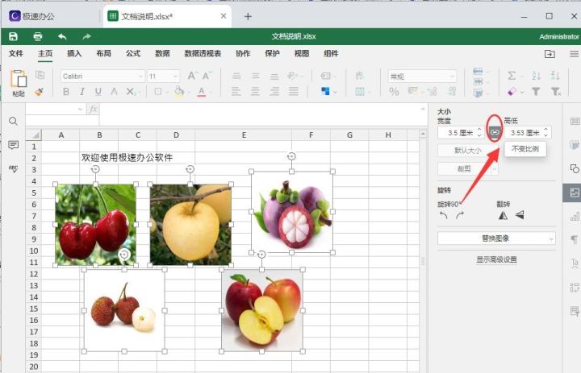Open the chart settings icon in right sidebar

[x=575, y=217]
